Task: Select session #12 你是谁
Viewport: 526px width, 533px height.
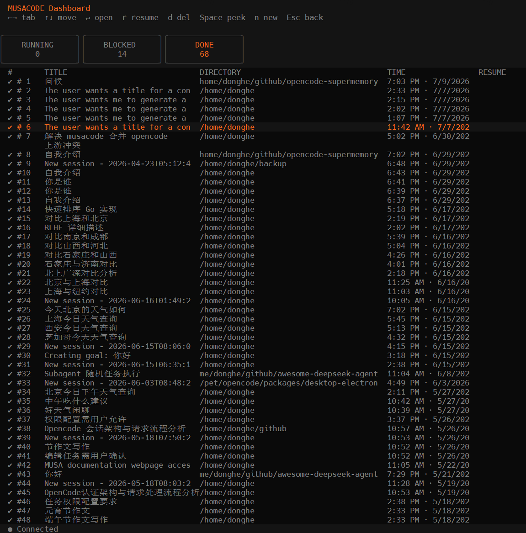Action: [263, 191]
